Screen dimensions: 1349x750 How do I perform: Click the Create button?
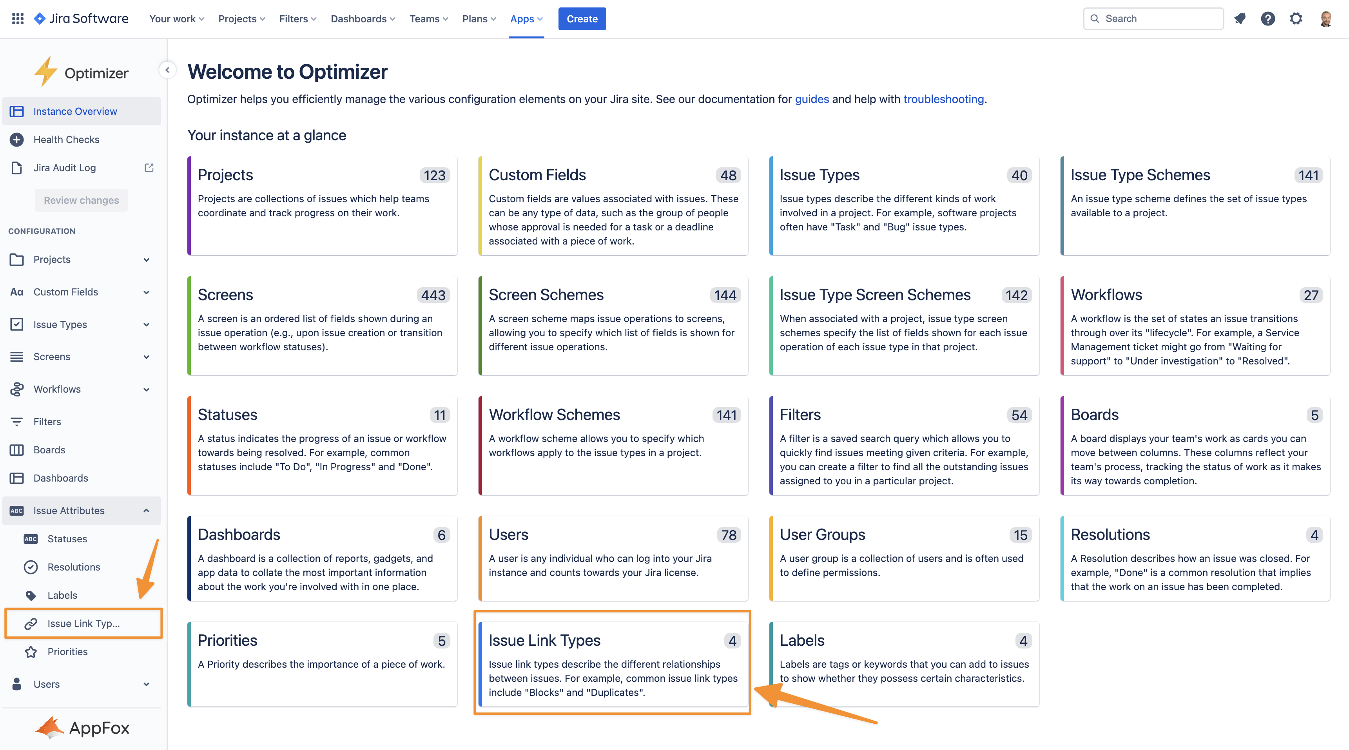point(582,18)
